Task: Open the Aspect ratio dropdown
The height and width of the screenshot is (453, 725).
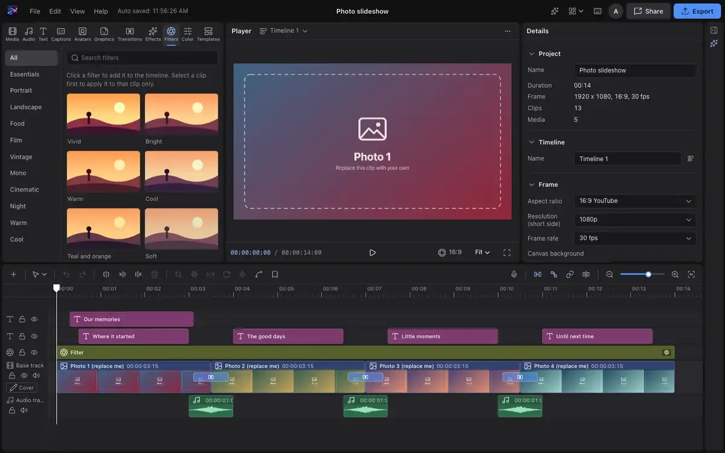Action: click(x=635, y=201)
